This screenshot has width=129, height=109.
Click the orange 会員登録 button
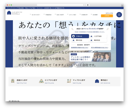(107, 16)
